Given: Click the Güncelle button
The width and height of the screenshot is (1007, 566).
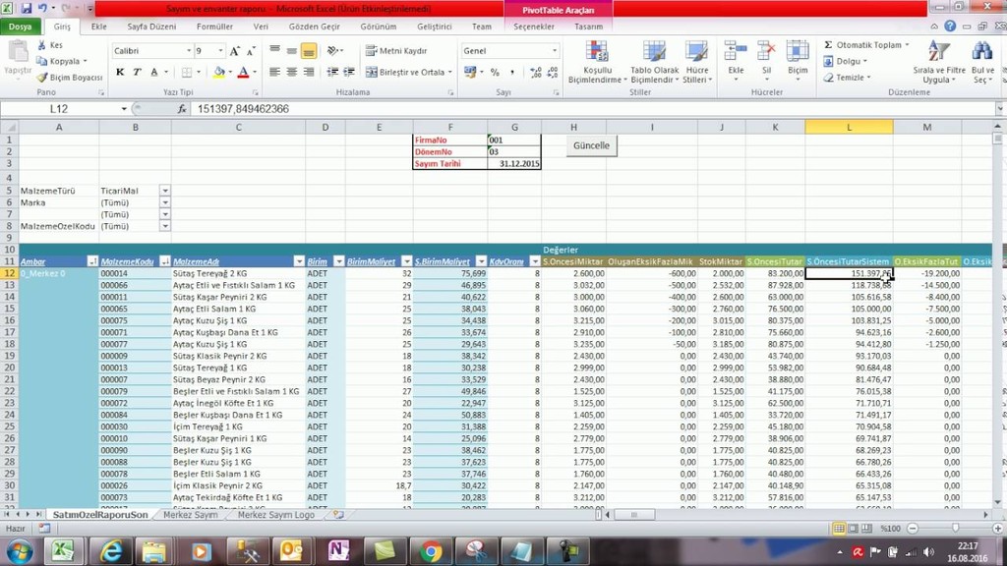Looking at the screenshot, I should [x=591, y=145].
